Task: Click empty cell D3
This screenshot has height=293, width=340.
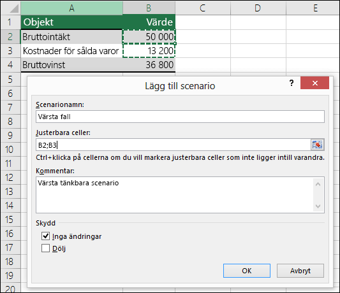Action: click(x=258, y=51)
